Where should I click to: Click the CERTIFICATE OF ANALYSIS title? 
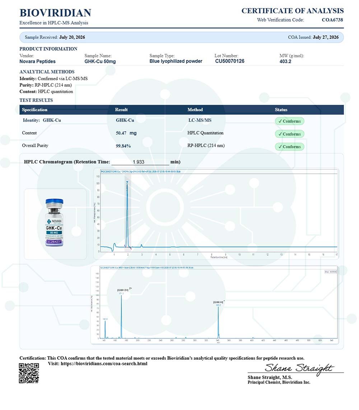click(292, 11)
